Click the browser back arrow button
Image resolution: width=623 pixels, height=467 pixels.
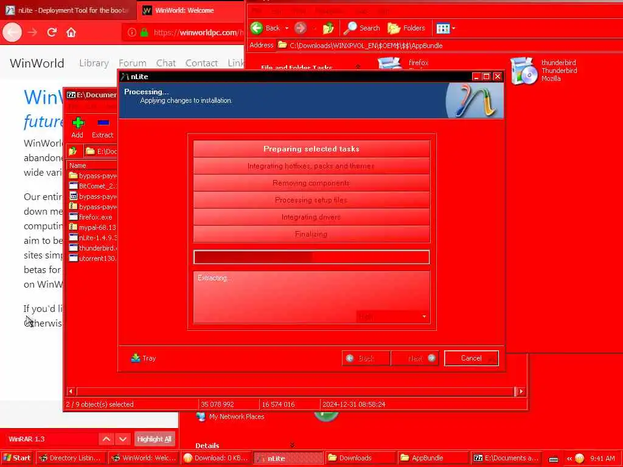coord(12,32)
